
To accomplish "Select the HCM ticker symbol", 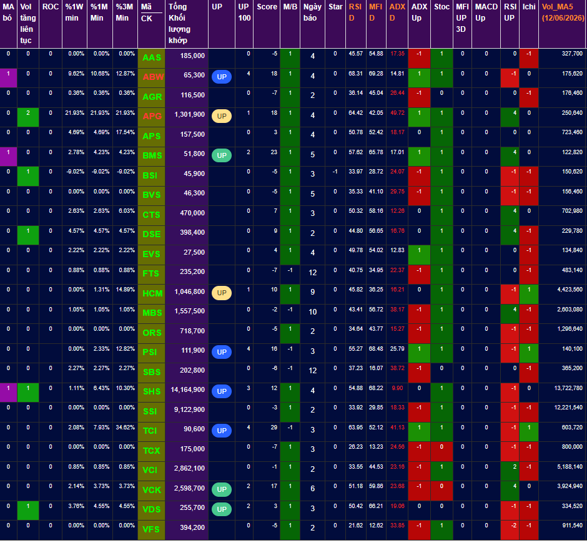I will click(152, 293).
